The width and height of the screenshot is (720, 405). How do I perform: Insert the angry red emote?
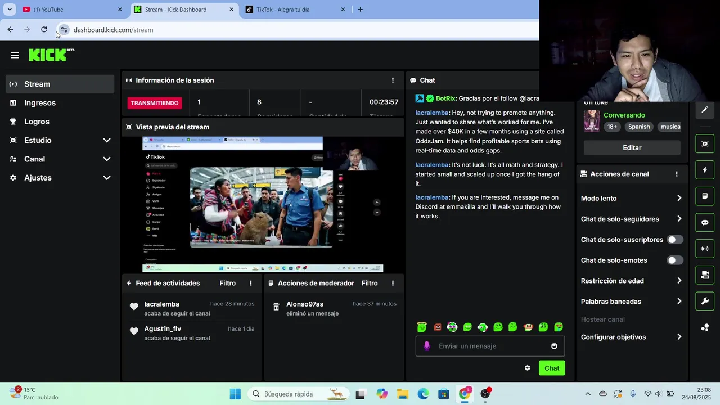(x=437, y=327)
